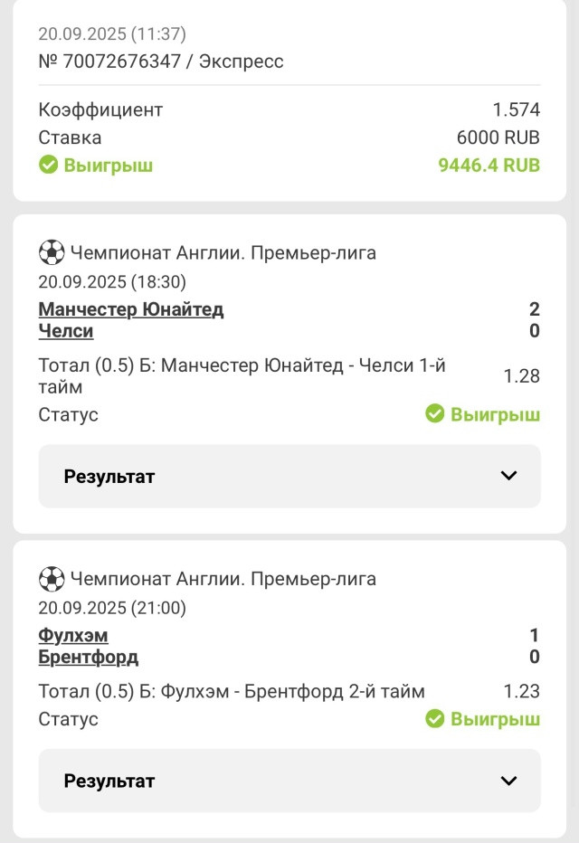The width and height of the screenshot is (579, 843).
Task: Click the 1.28 odds value
Action: pyautogui.click(x=521, y=375)
